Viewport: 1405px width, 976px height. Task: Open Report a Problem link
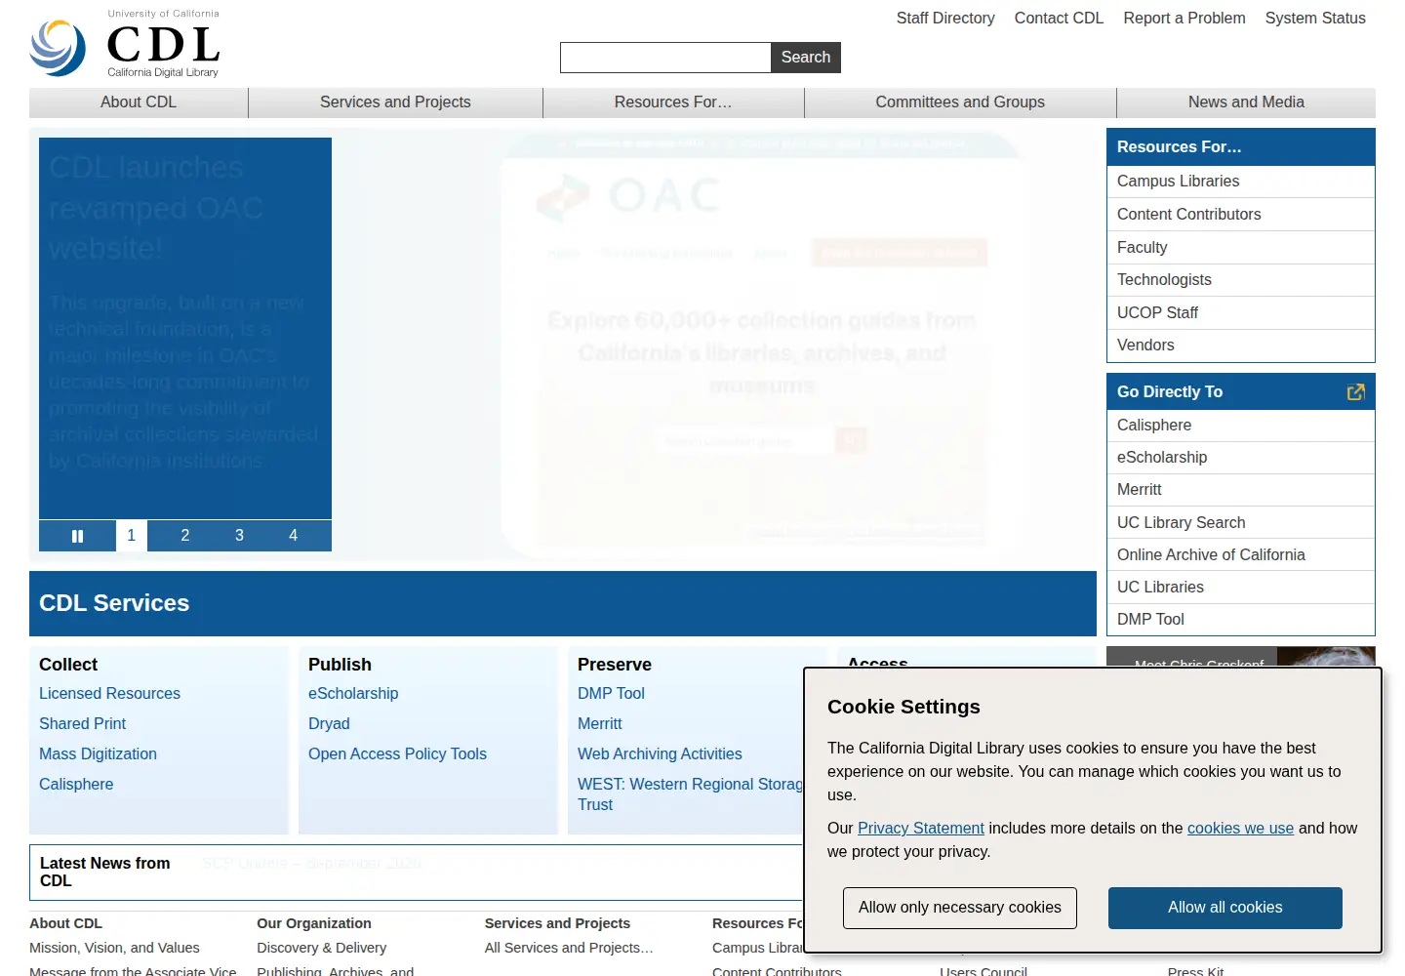click(1184, 18)
